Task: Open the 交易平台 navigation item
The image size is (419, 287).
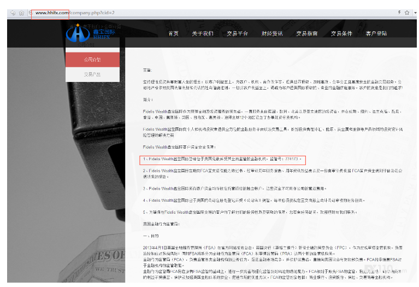Action: click(x=237, y=33)
